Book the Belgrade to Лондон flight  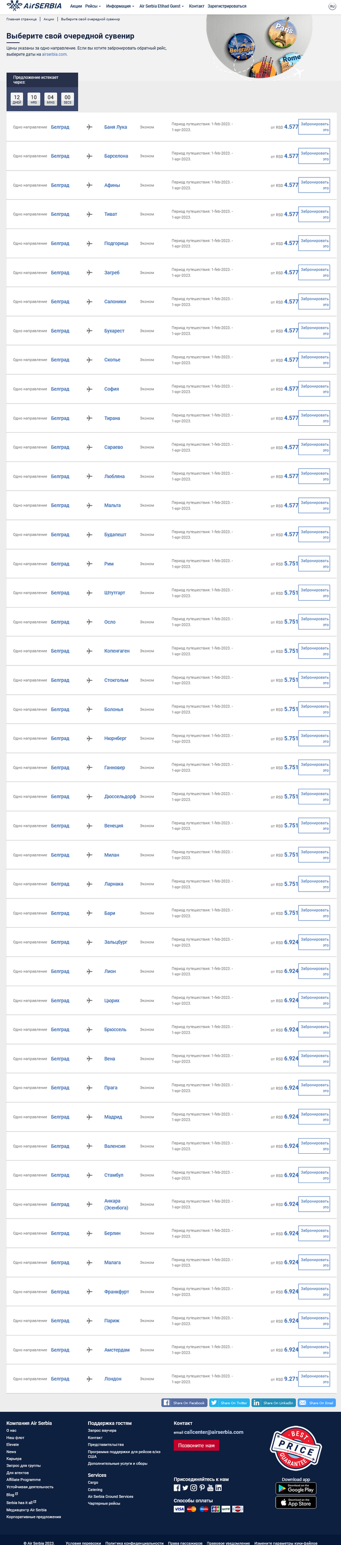[314, 1379]
